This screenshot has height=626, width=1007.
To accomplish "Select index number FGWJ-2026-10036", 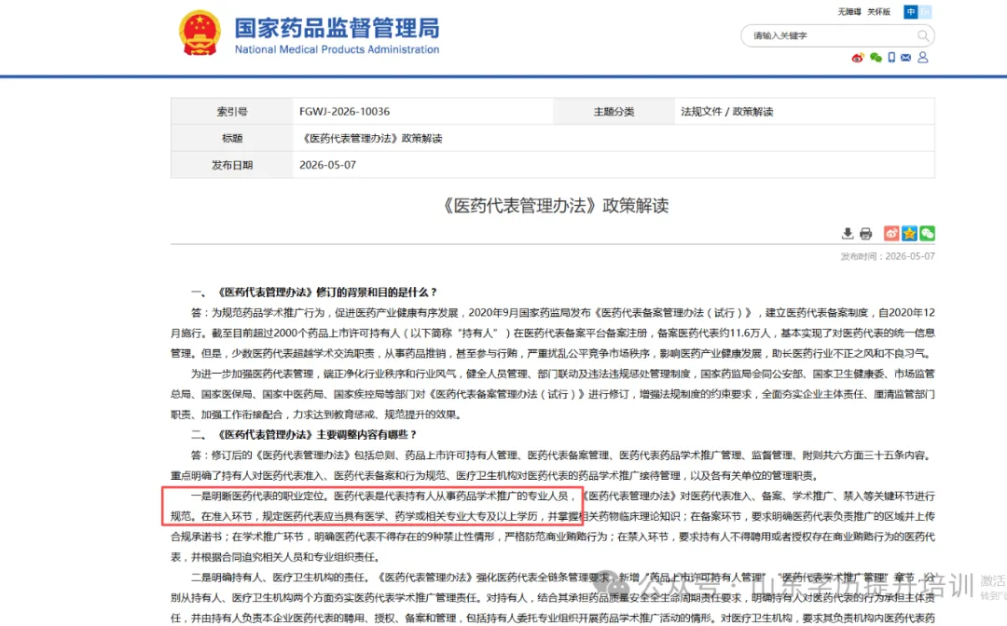I will (x=344, y=112).
